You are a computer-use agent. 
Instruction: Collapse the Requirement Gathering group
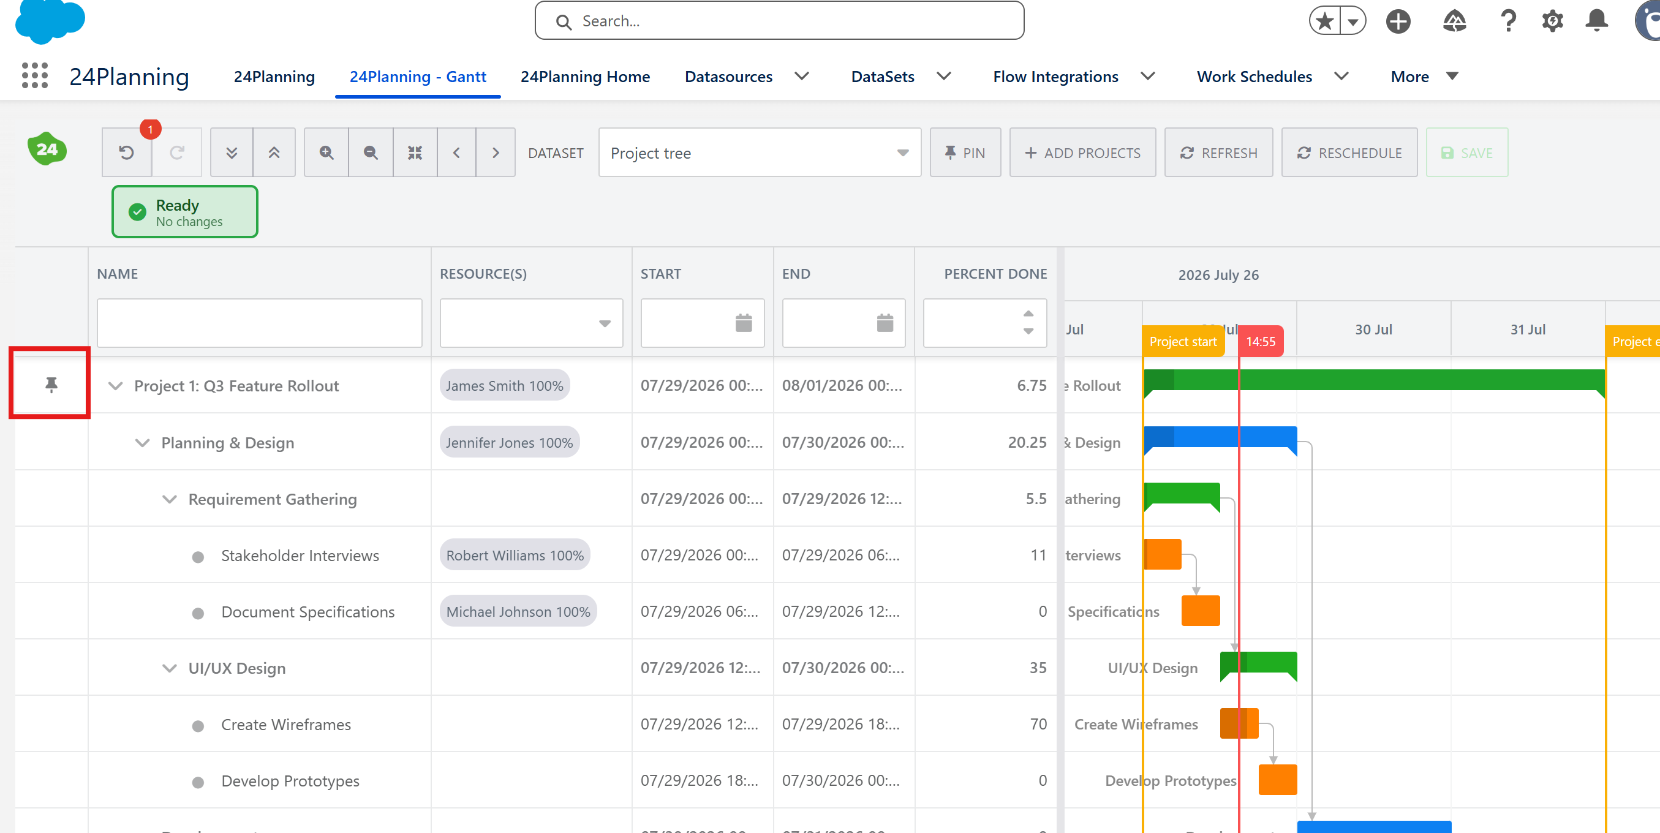pos(170,499)
